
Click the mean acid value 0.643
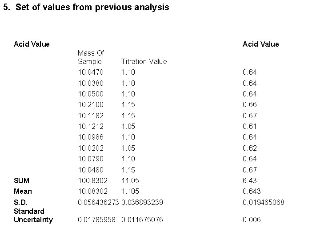(x=252, y=191)
